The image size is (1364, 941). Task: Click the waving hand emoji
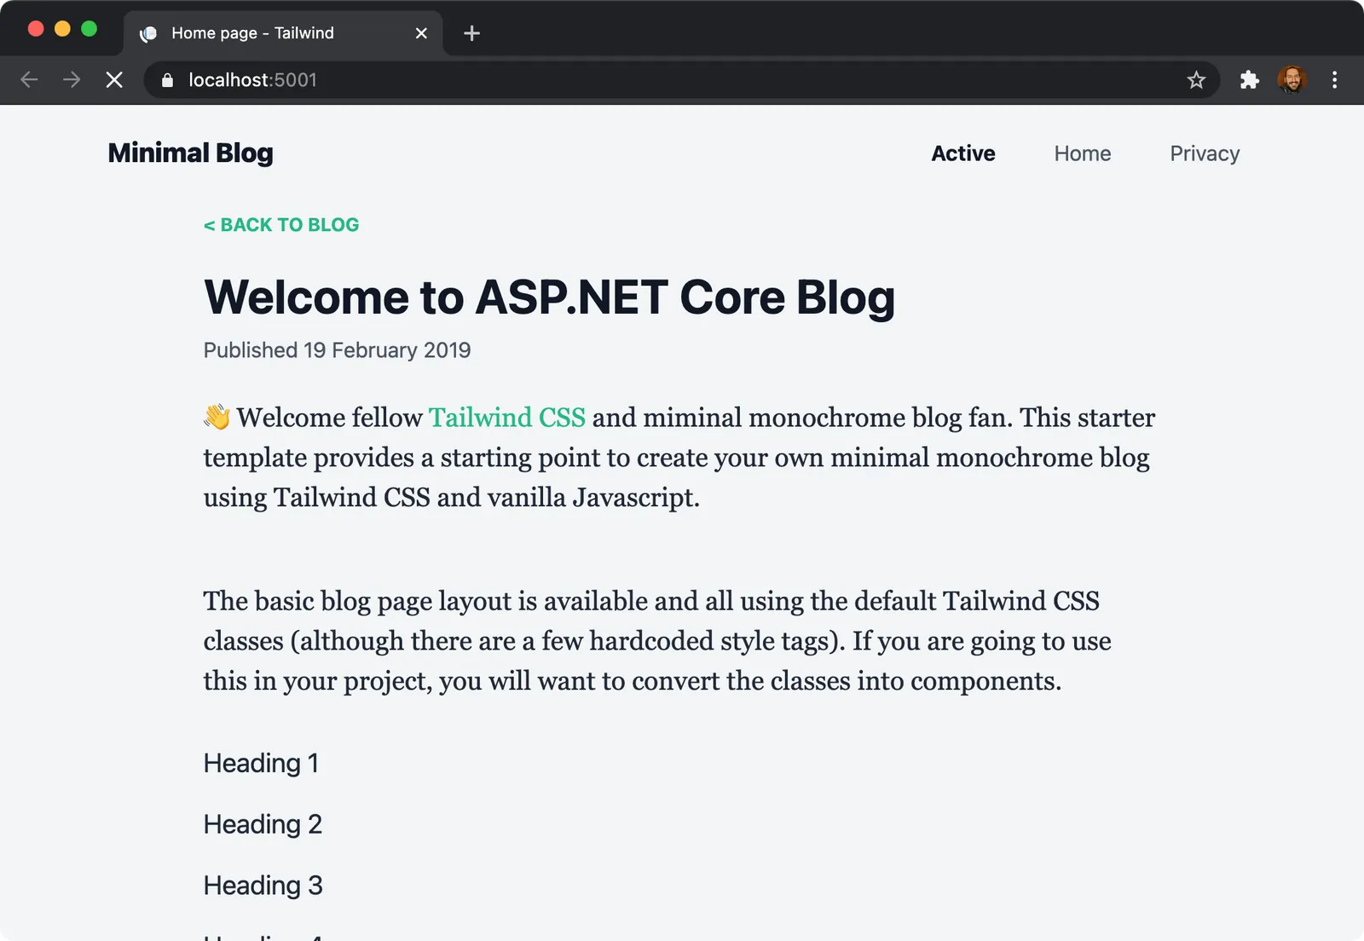217,417
